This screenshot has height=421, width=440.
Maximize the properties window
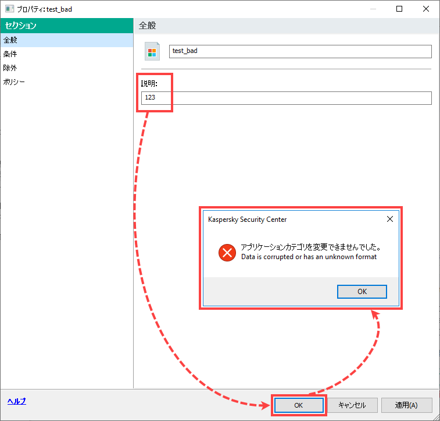pyautogui.click(x=399, y=9)
